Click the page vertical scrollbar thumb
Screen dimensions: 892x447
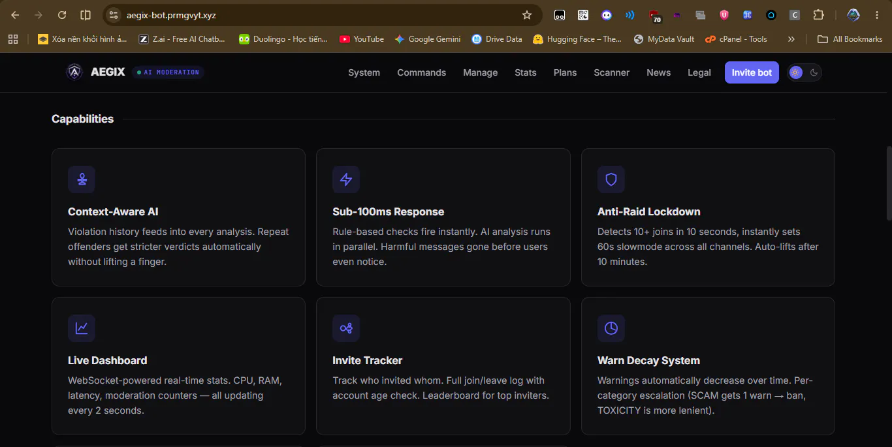click(888, 183)
